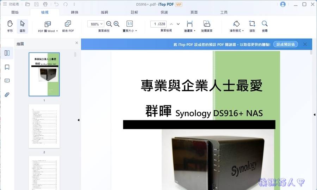The image size is (317, 190).
Task: Switch to the 保護 tab
Action: pyautogui.click(x=164, y=12)
